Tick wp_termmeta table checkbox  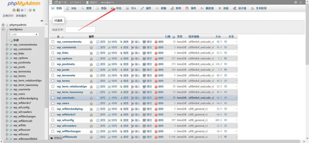53,75
